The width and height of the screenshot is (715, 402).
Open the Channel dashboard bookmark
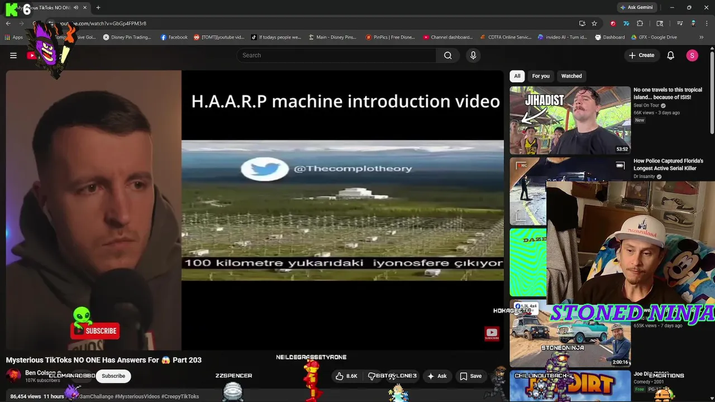click(448, 37)
